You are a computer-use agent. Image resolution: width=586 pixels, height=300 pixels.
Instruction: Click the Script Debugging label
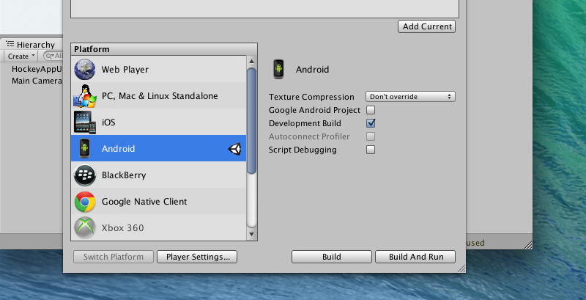click(303, 150)
